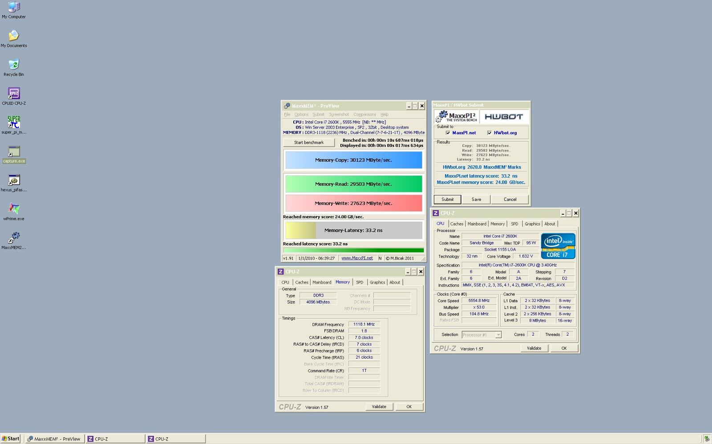This screenshot has height=444, width=712.
Task: Click CPU-Z CPU window title icon
Action: coord(436,213)
